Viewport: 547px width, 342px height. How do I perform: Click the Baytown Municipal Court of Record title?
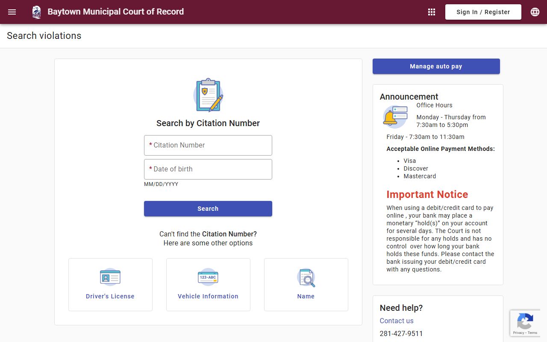point(116,12)
